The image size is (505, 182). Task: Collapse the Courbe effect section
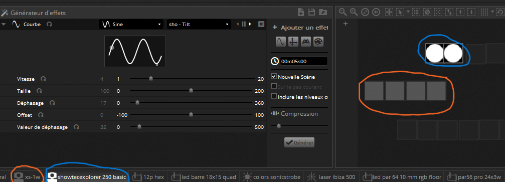click(4, 24)
